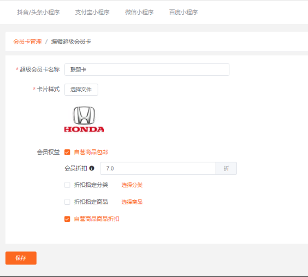Open the 选择分类 link
Image resolution: width=308 pixels, height=277 pixels.
[132, 185]
